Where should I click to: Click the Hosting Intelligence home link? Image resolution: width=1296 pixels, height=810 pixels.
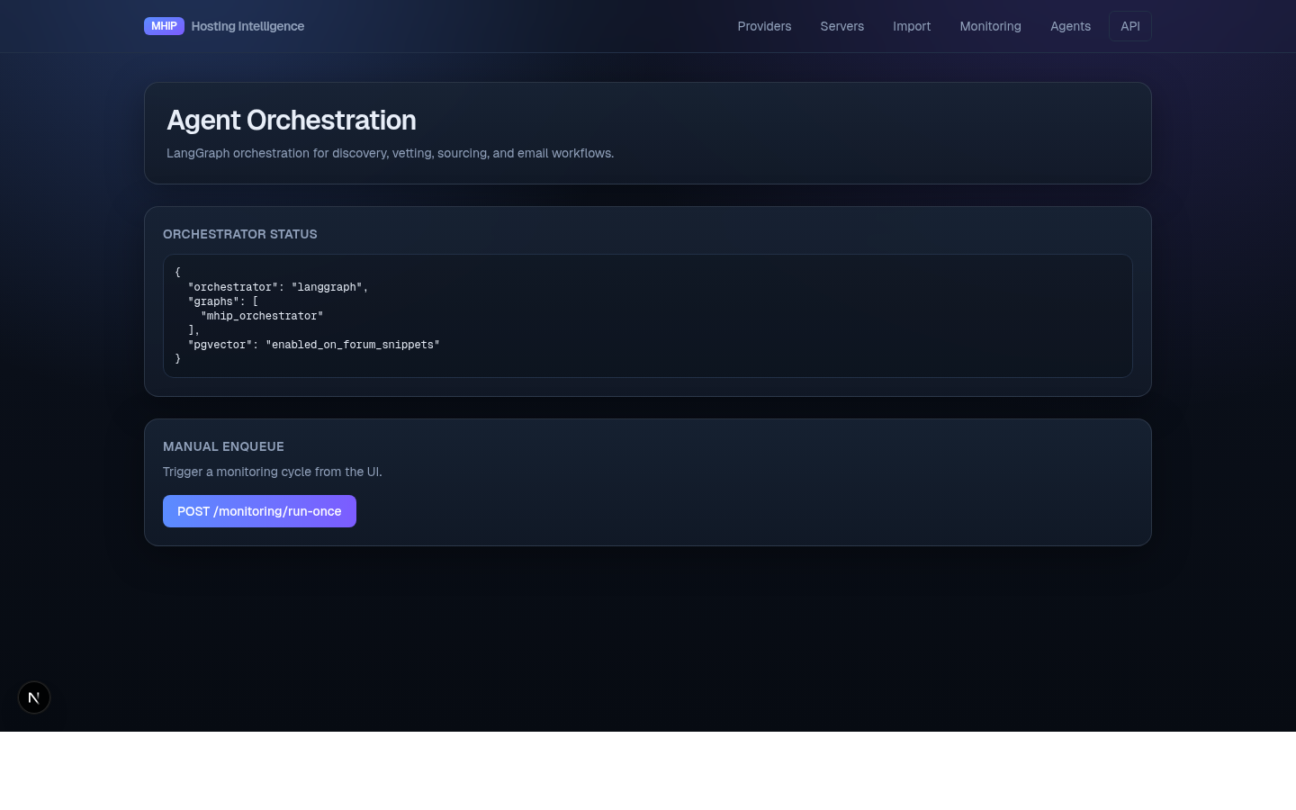pyautogui.click(x=247, y=26)
